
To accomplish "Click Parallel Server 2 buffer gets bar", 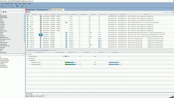I will [x=114, y=65].
